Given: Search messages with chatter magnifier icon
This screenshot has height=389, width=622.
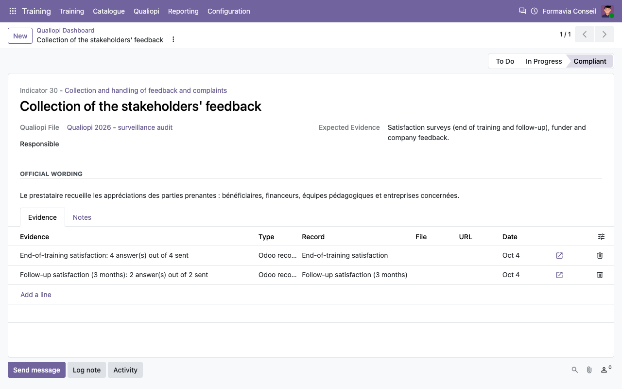Looking at the screenshot, I should pos(575,370).
